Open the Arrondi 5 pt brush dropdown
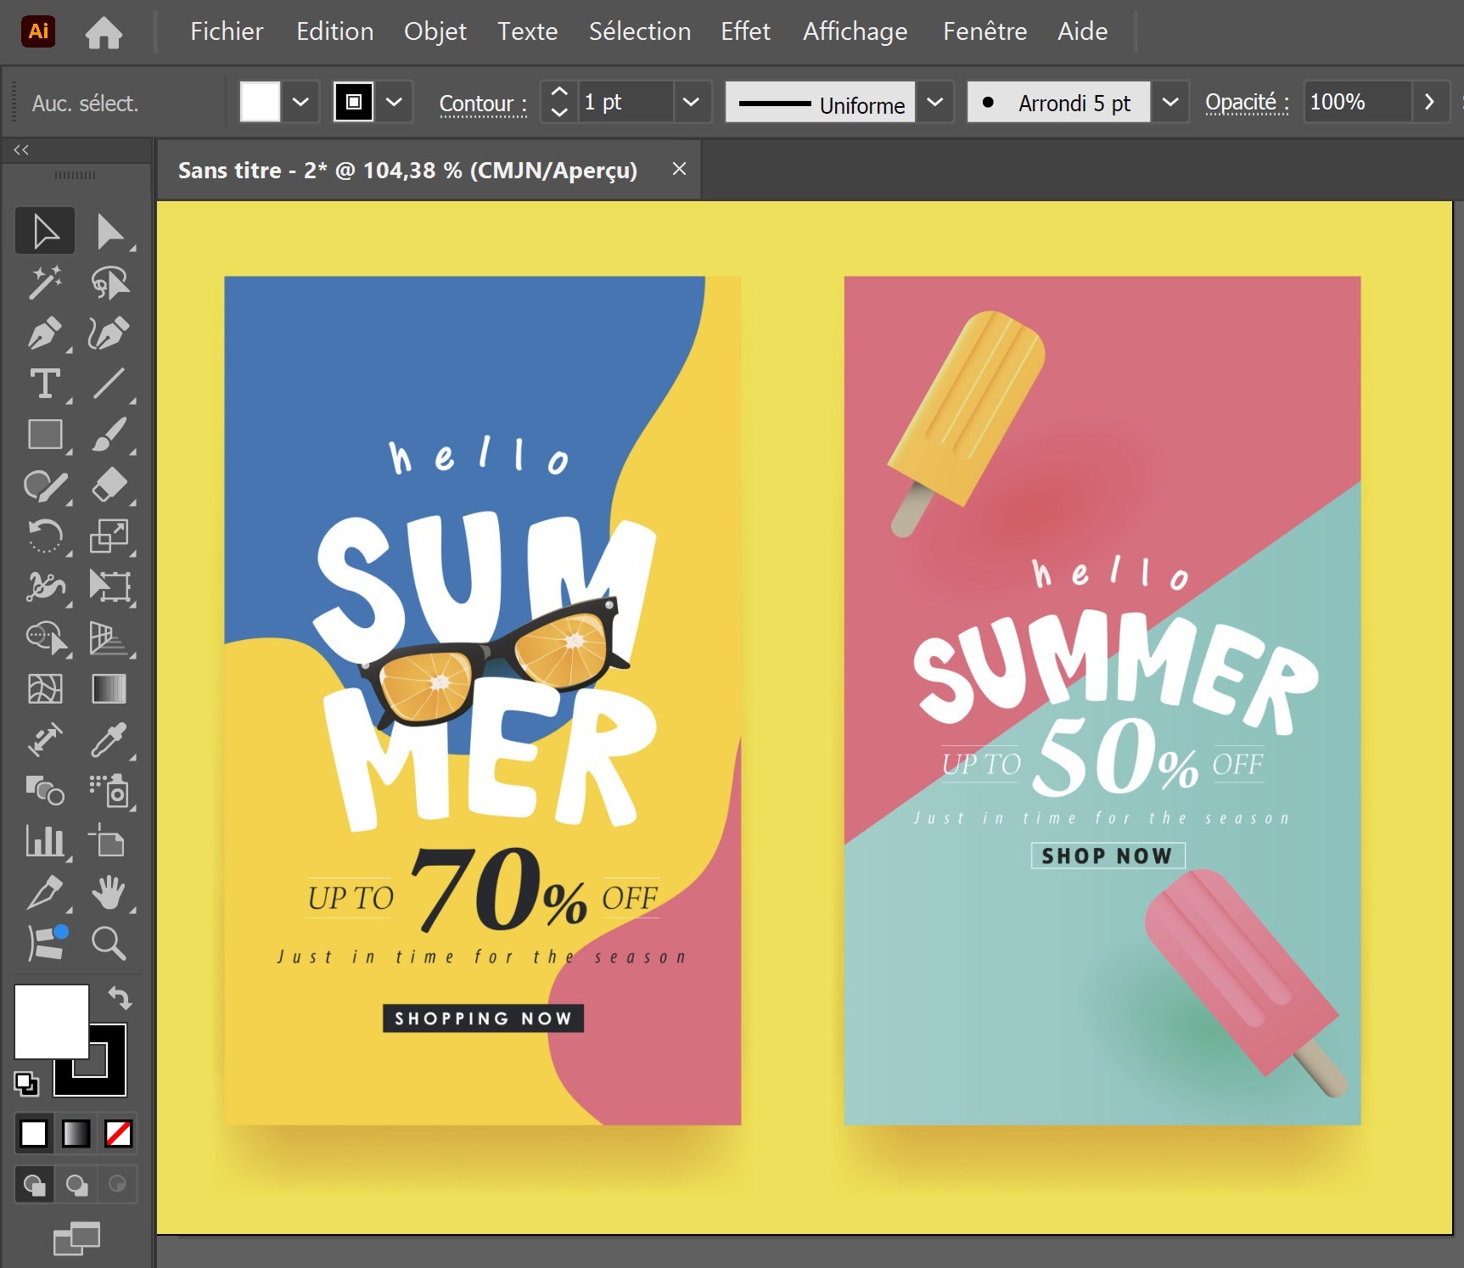Screen dimensions: 1464x1268 [x=1170, y=103]
